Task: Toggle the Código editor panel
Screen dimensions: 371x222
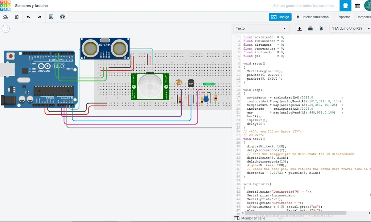Action: point(280,17)
